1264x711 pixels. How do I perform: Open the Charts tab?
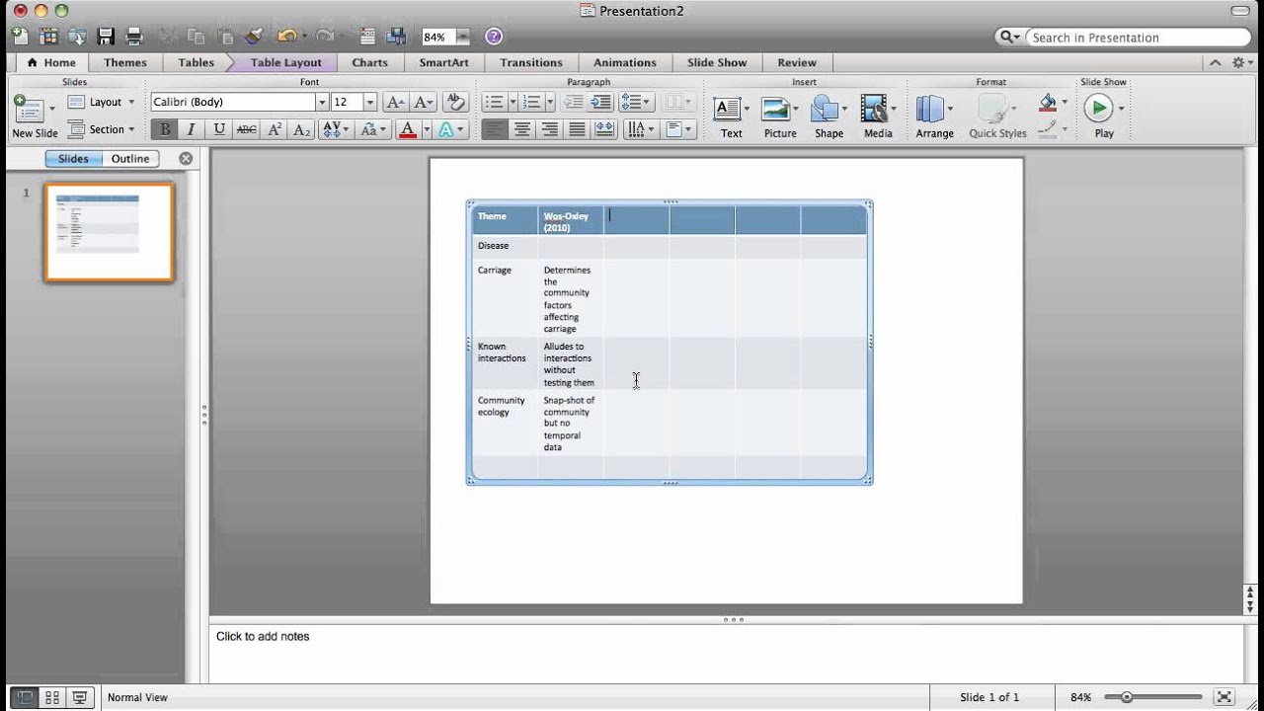point(370,62)
